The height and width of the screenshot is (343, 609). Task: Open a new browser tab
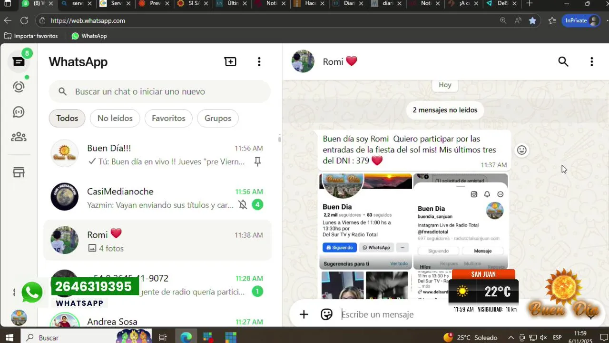point(530,4)
